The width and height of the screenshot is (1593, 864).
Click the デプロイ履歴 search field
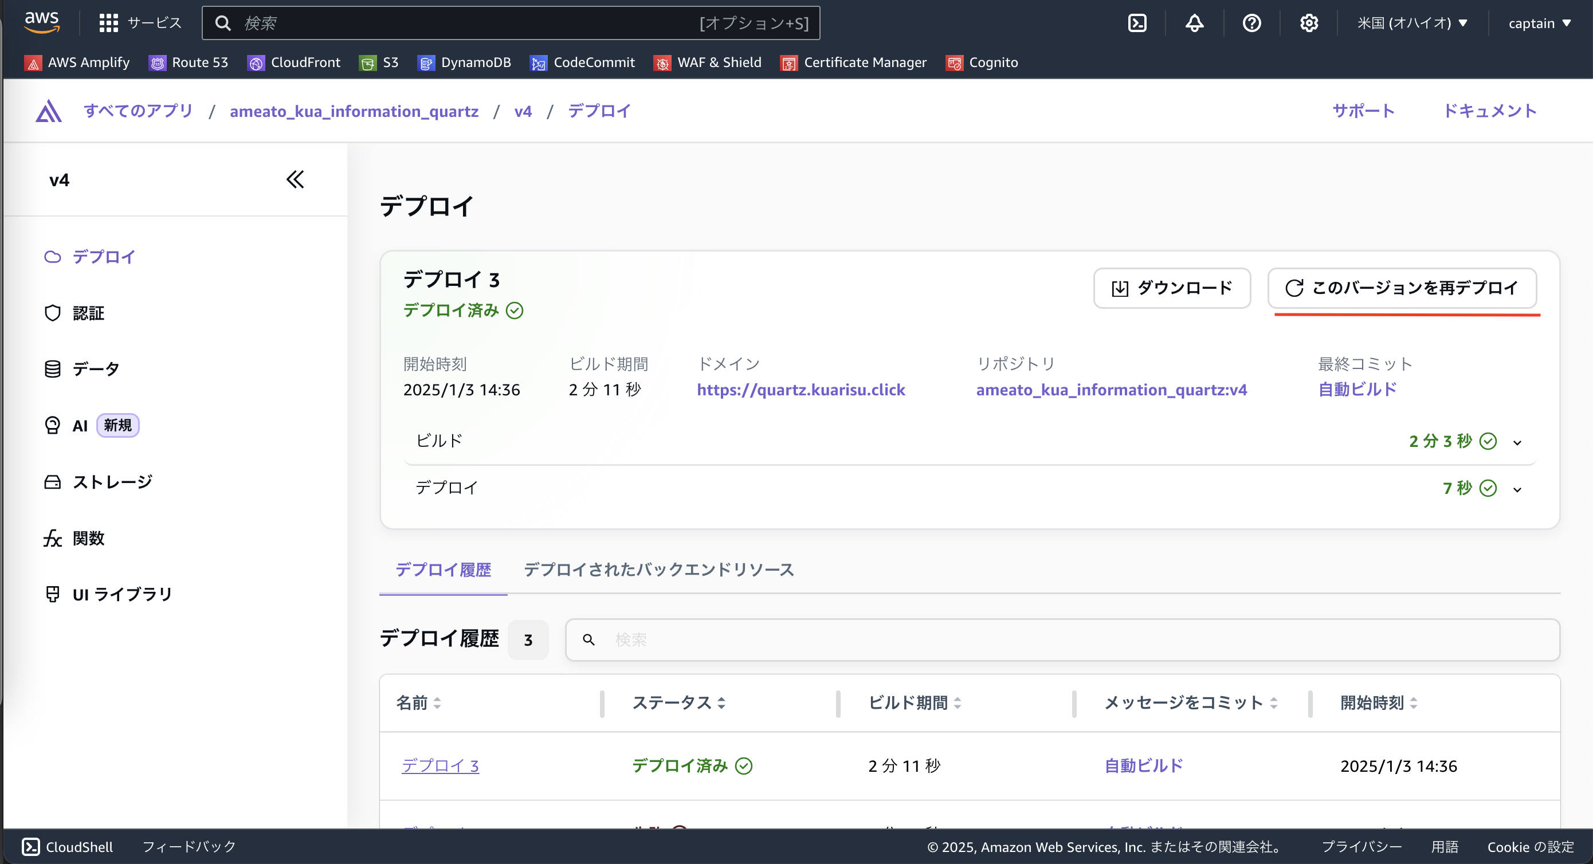tap(1062, 639)
